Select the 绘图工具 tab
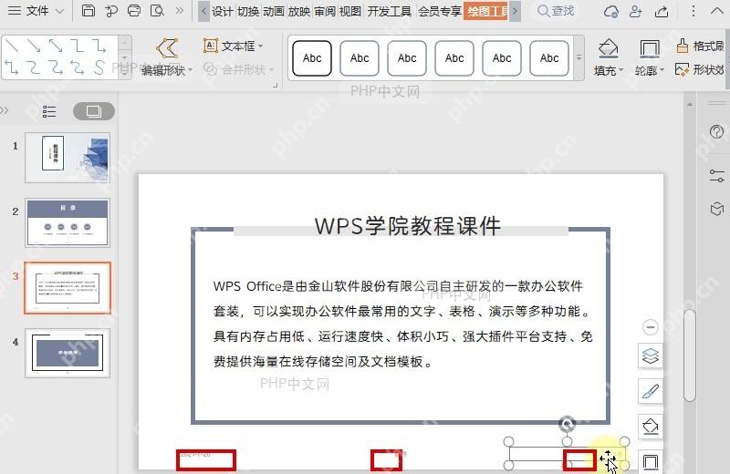The image size is (730, 474). (x=485, y=11)
